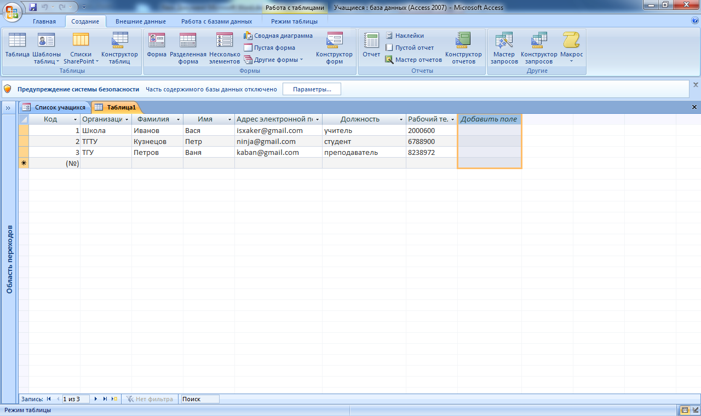Click the Параметры... security button
This screenshot has height=416, width=701.
(x=312, y=89)
